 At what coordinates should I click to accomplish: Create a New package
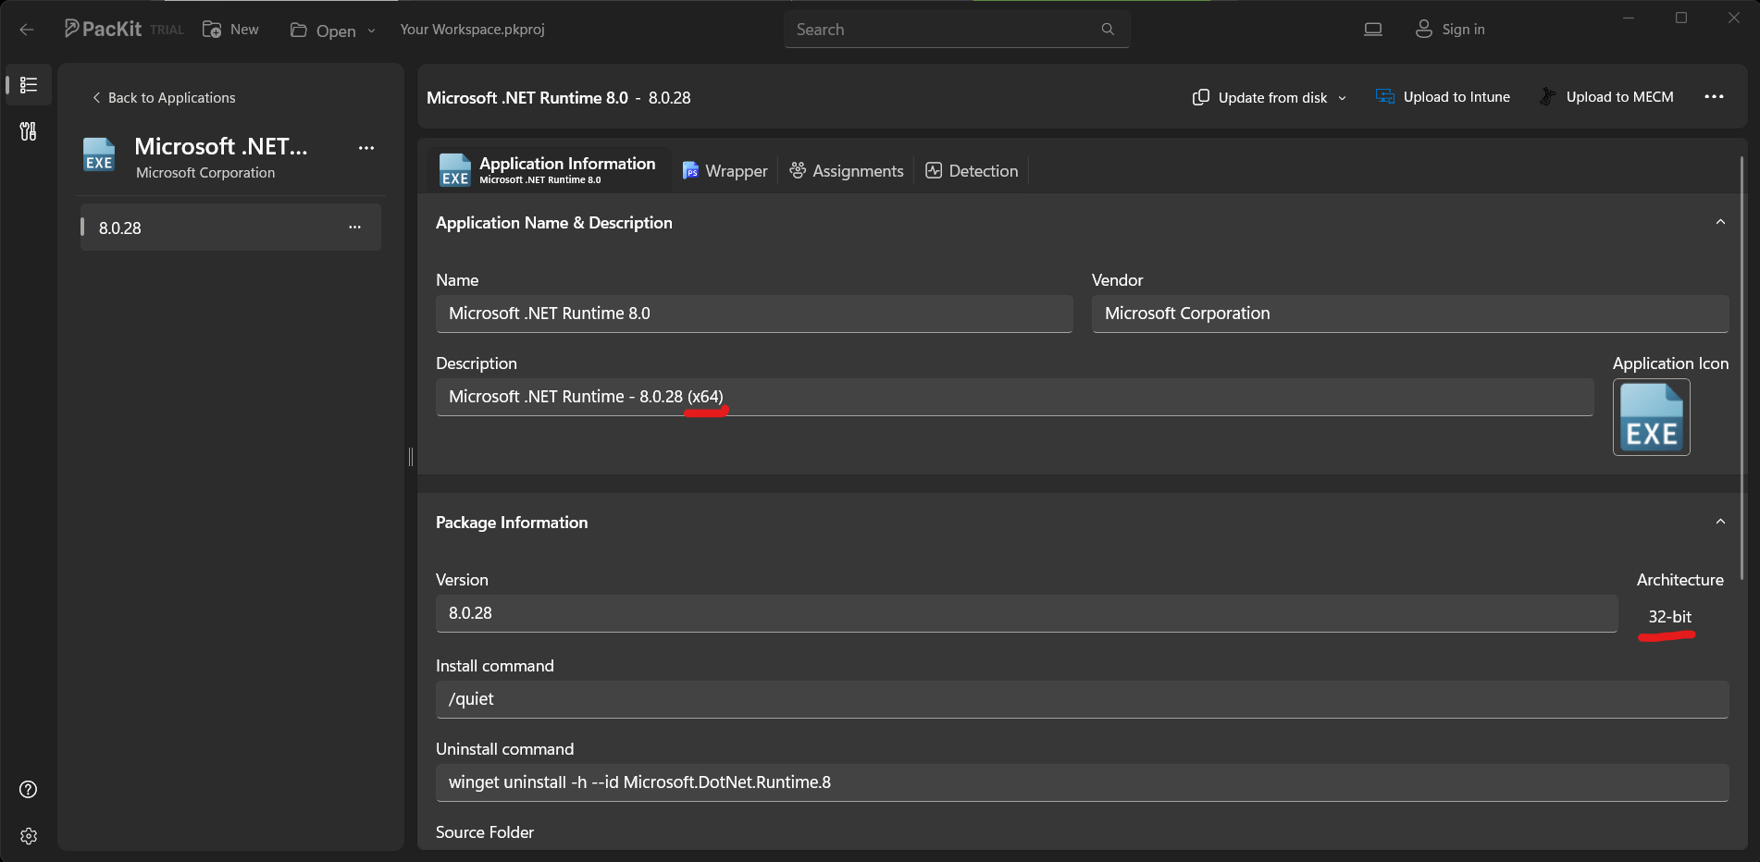click(x=230, y=30)
